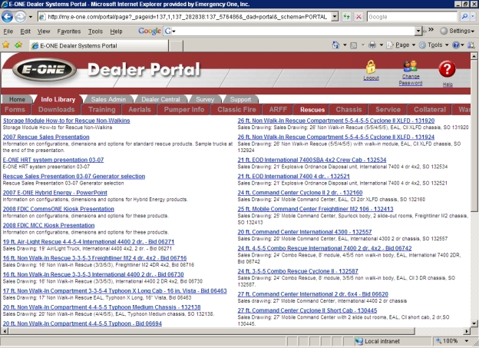The width and height of the screenshot is (479, 348).
Task: Select the Classic Fire sub-tab
Action: 236,110
